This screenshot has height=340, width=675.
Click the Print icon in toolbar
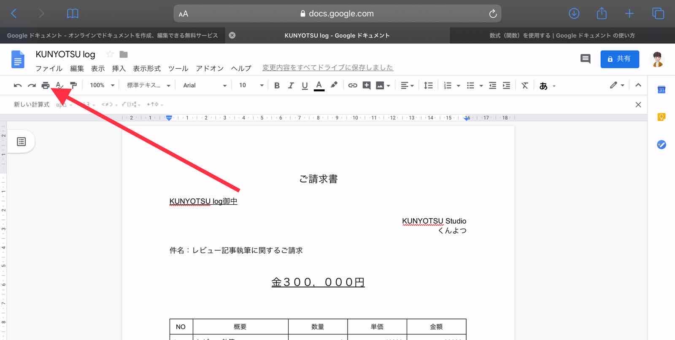46,86
